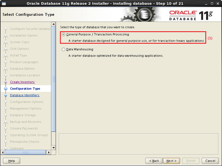Go back with the Back button
222x166 pixels.
[154, 161]
